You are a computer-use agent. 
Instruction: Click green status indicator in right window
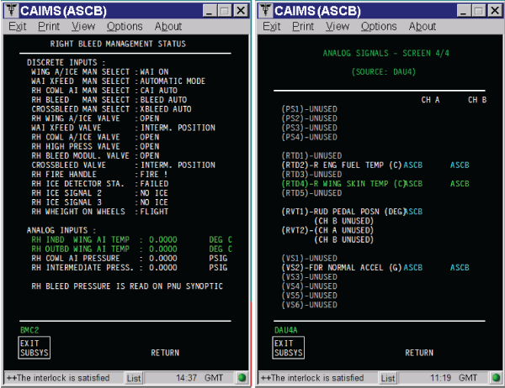tap(496, 378)
